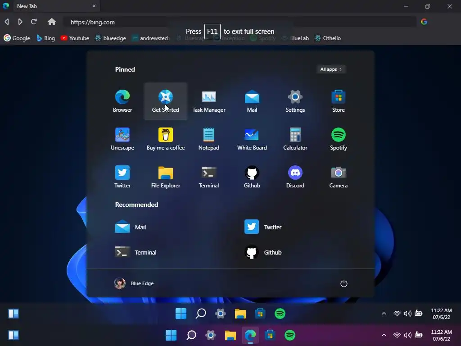Open File Explorer on the inner taskbar
Screen dimensions: 461x346
240,314
